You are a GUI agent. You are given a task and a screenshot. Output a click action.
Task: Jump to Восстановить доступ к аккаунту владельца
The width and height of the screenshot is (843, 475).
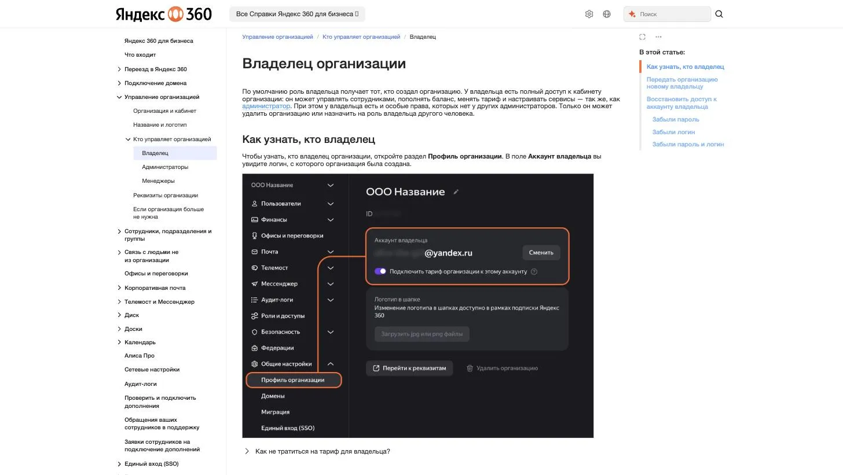(681, 103)
